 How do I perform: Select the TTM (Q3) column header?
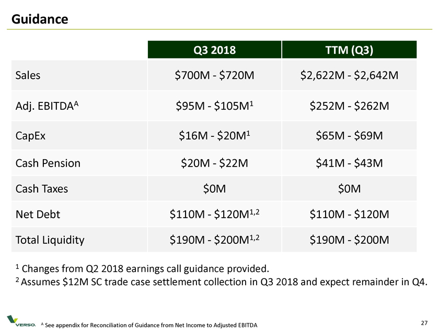pos(349,50)
